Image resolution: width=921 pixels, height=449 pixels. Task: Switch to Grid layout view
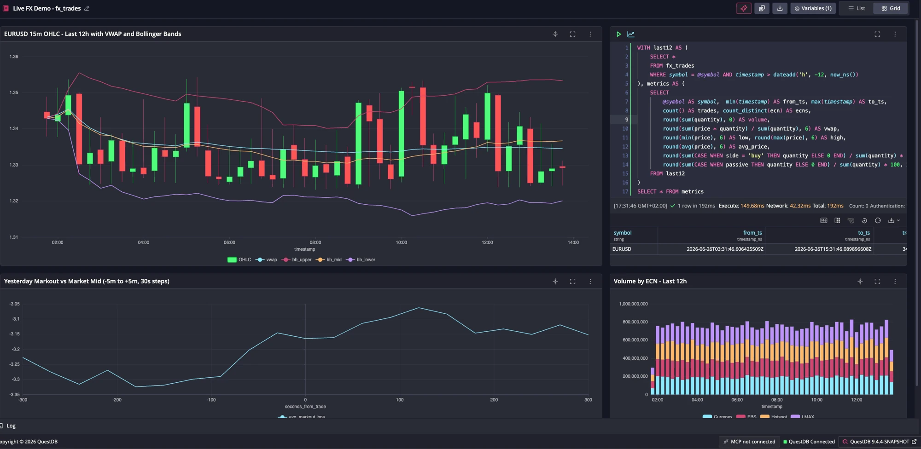(x=891, y=8)
